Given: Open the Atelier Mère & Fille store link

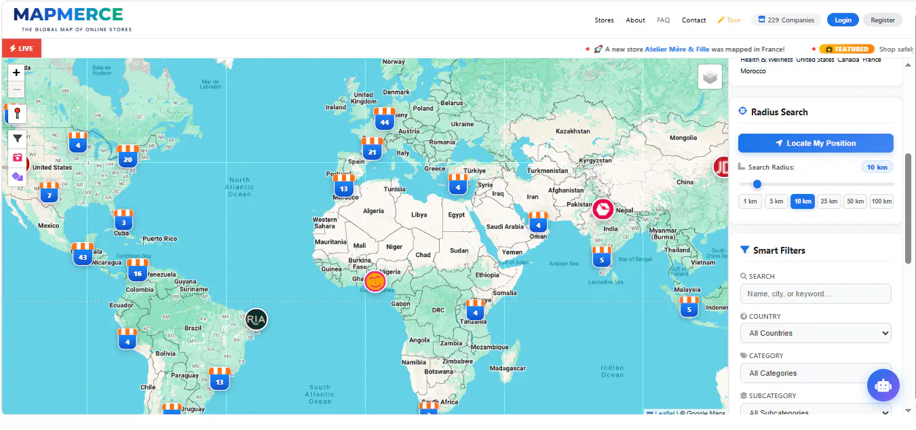Looking at the screenshot, I should 676,50.
